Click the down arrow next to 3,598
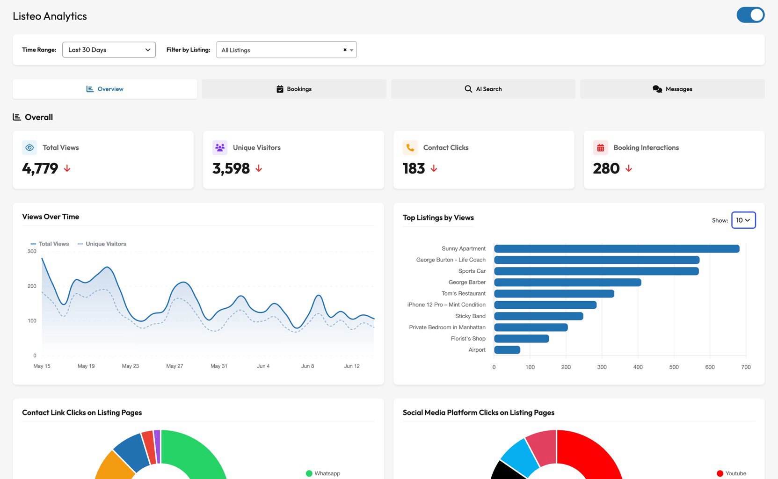The width and height of the screenshot is (778, 479). click(259, 168)
